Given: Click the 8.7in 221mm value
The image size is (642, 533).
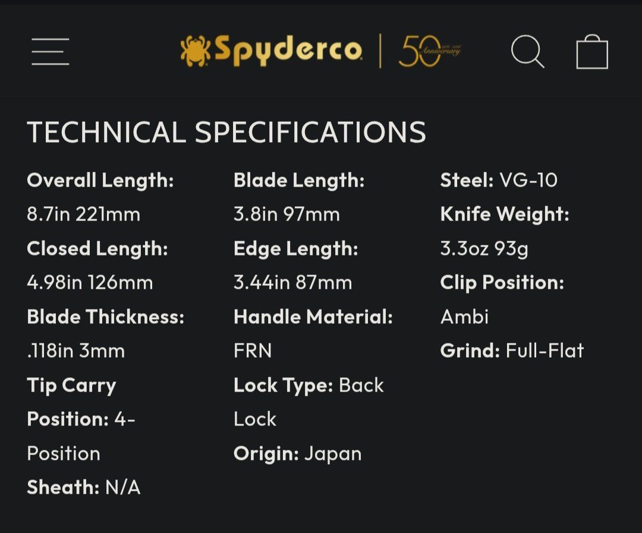Looking at the screenshot, I should (x=83, y=214).
